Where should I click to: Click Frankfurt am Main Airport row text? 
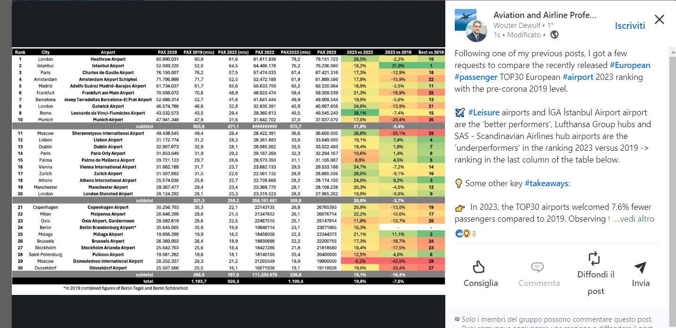[x=108, y=93]
